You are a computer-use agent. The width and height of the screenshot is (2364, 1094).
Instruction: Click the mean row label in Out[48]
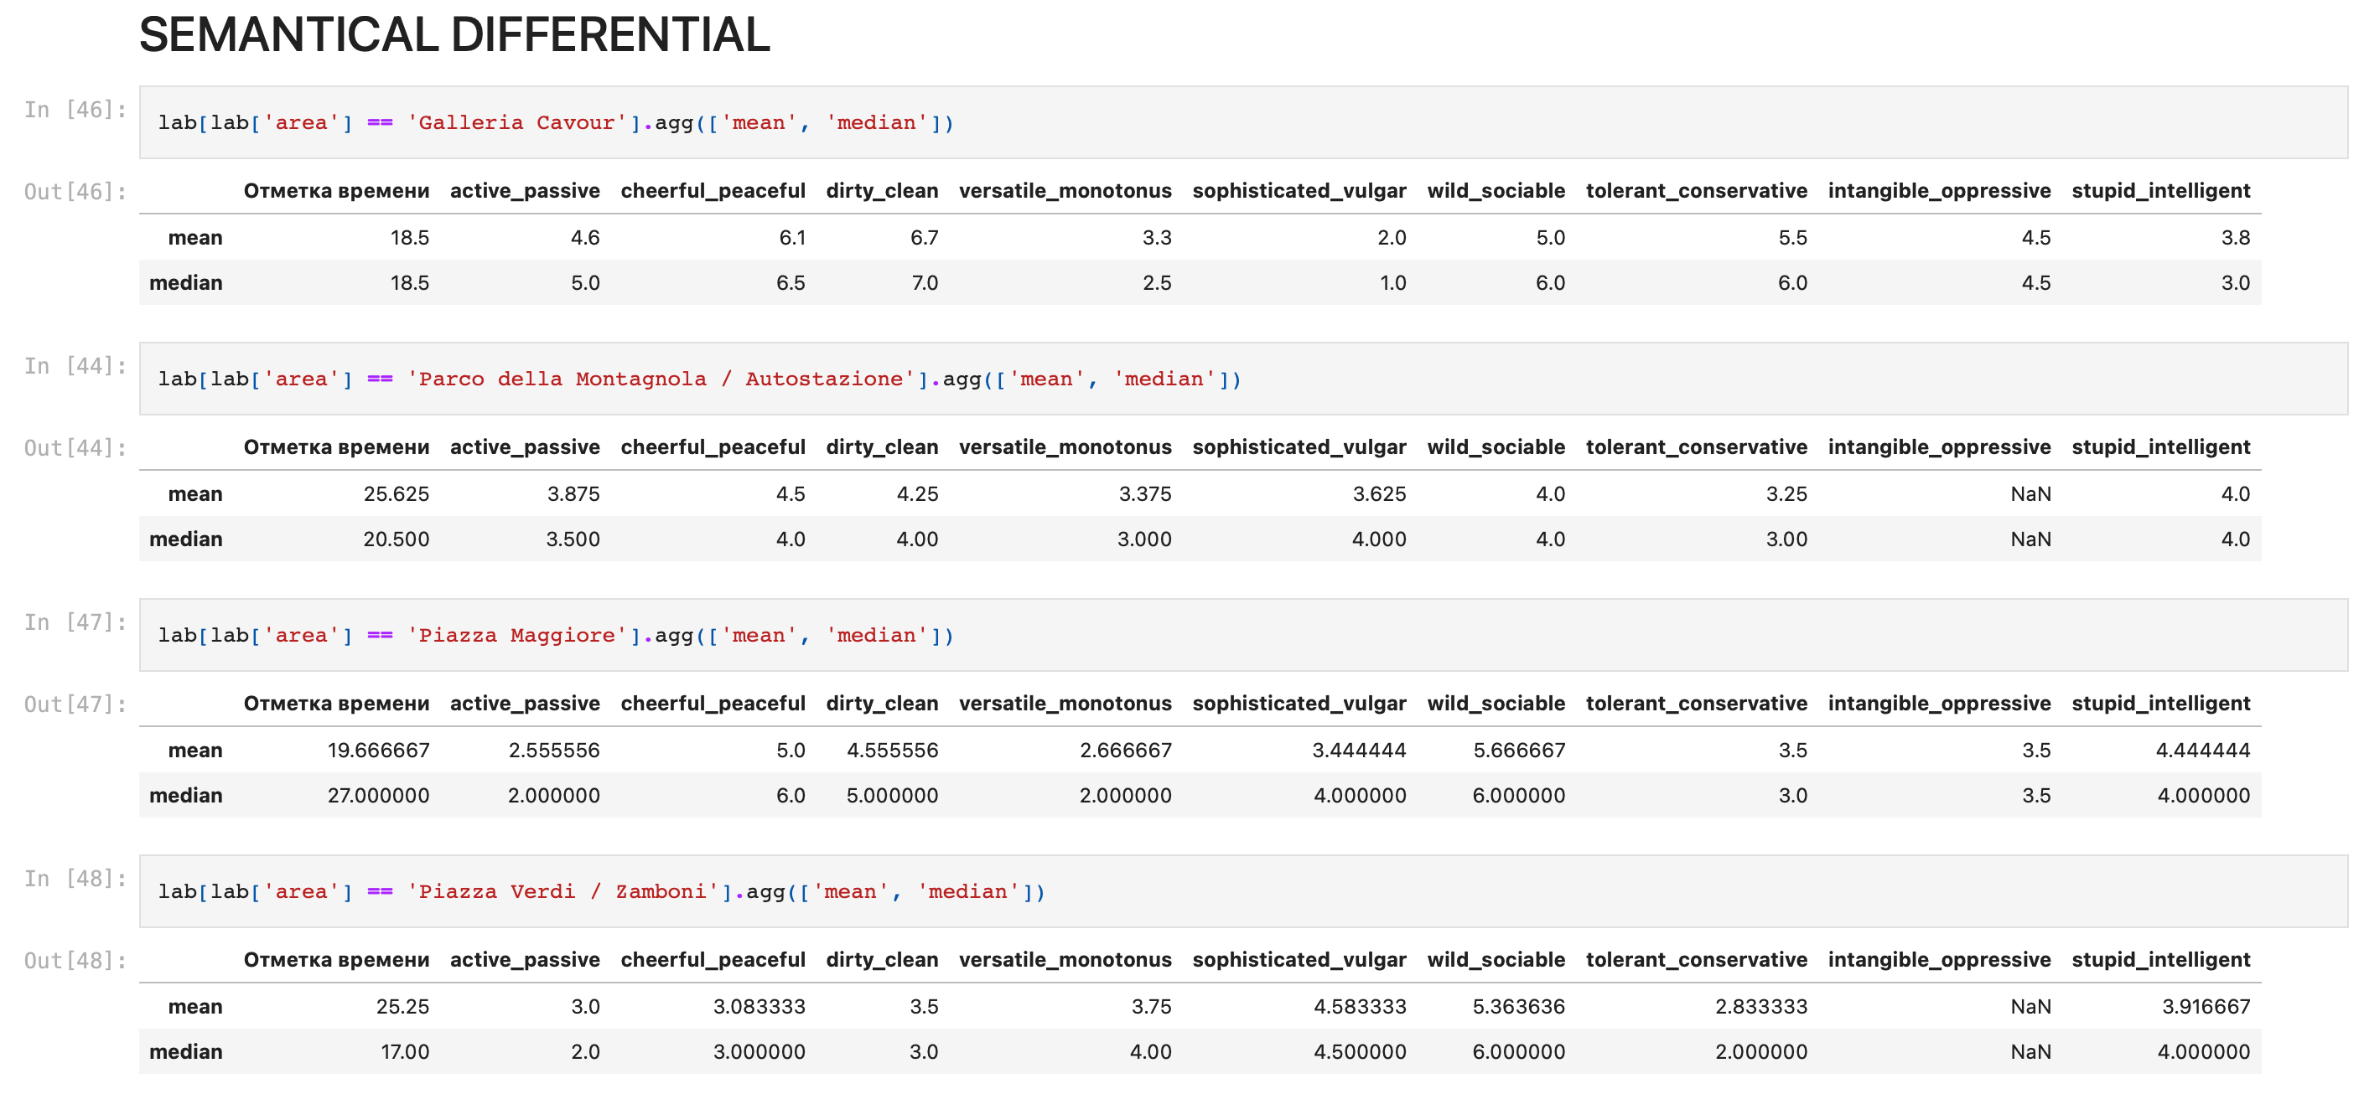pyautogui.click(x=195, y=1006)
